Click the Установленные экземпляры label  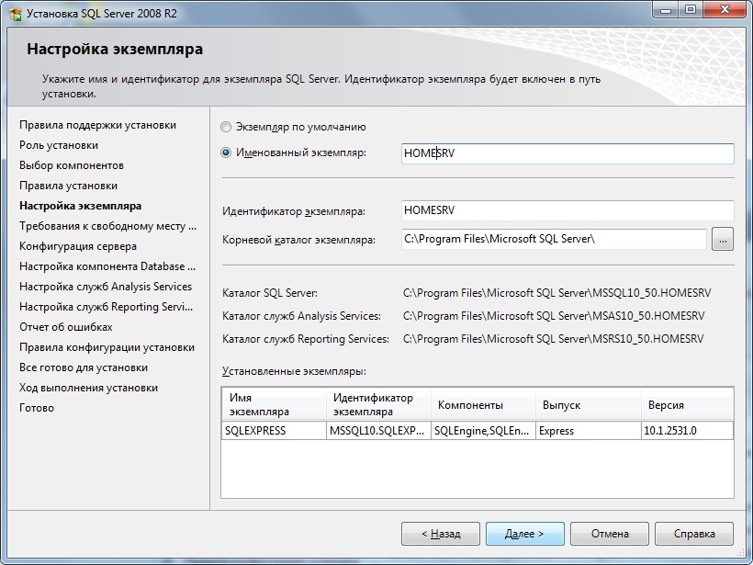pyautogui.click(x=294, y=371)
